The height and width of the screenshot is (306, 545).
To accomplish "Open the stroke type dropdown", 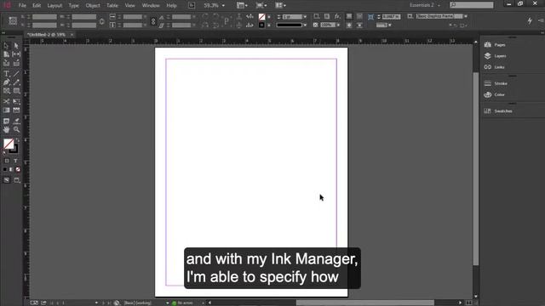I will [x=305, y=25].
